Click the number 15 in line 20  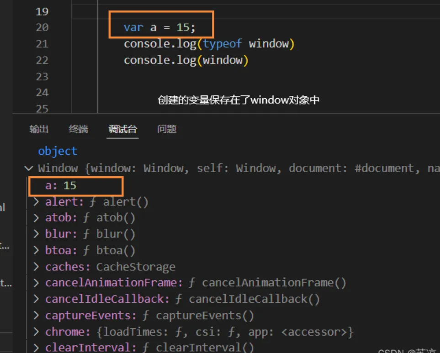point(183,27)
